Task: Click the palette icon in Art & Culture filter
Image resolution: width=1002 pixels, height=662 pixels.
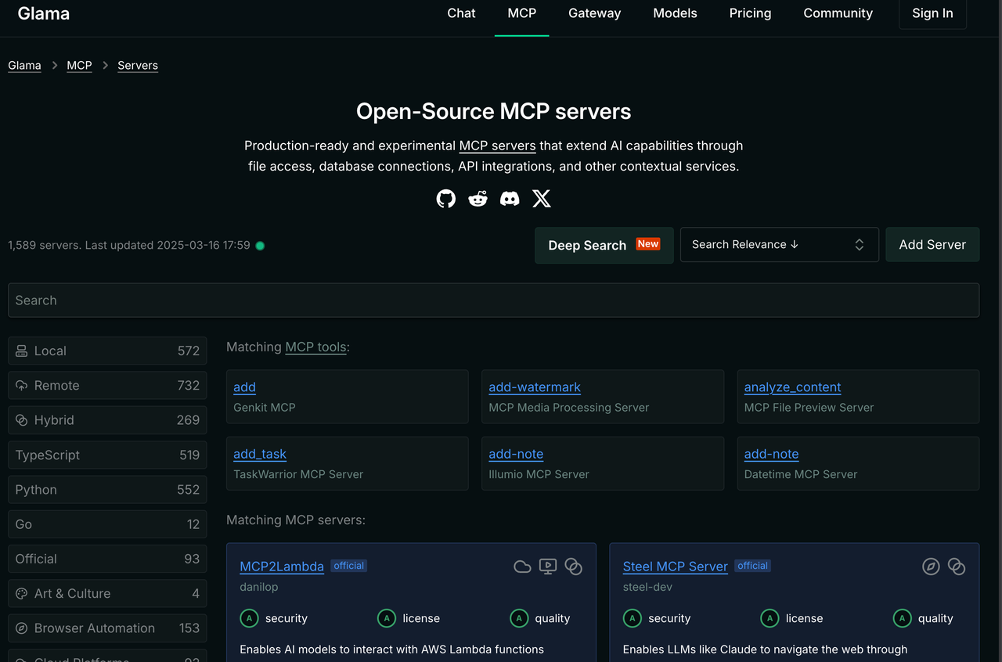Action: point(22,594)
